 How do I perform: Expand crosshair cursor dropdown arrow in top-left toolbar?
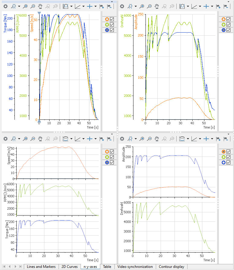[x=95, y=6]
